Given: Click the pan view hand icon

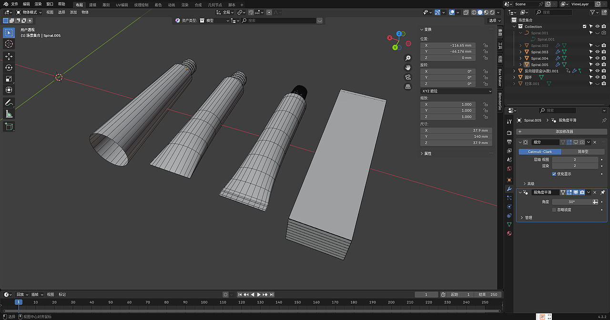Looking at the screenshot, I should pyautogui.click(x=408, y=68).
